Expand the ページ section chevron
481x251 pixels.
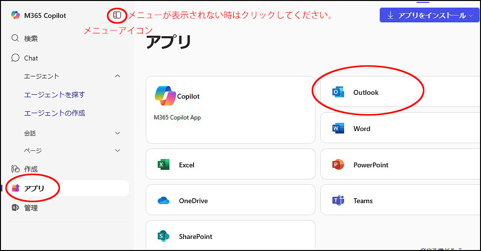pos(118,150)
